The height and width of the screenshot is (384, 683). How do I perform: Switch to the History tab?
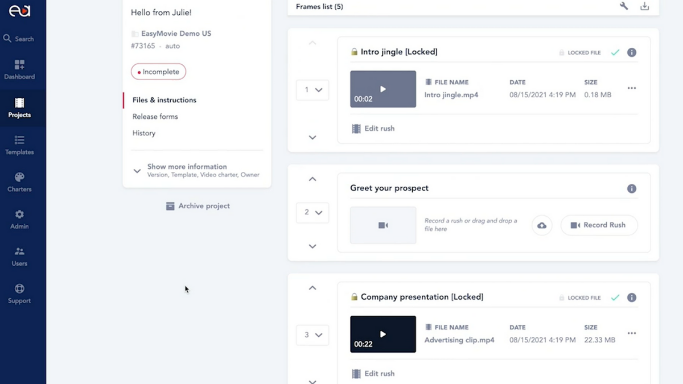pyautogui.click(x=143, y=133)
